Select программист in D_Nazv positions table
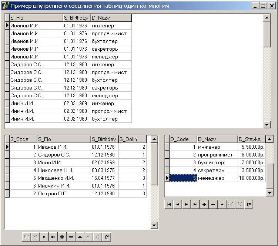 pyautogui.click(x=217, y=155)
